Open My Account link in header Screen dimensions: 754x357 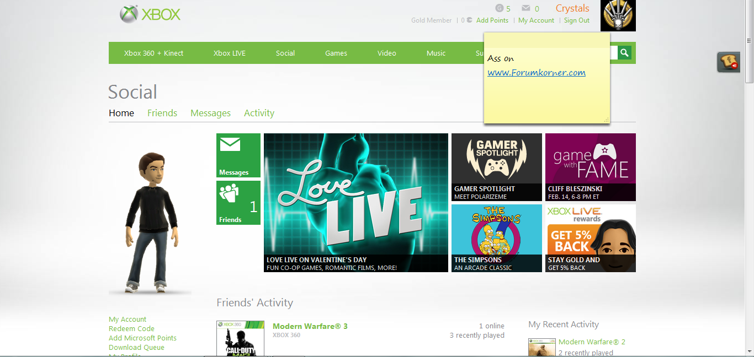(x=536, y=20)
